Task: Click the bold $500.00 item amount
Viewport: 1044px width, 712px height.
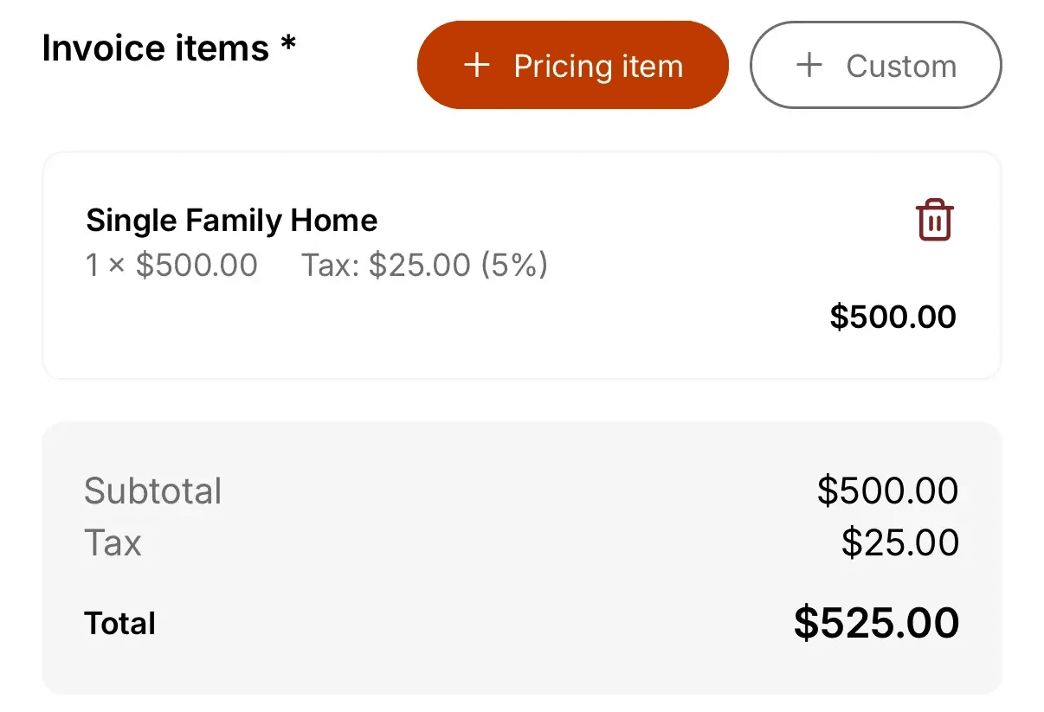Action: pos(893,317)
